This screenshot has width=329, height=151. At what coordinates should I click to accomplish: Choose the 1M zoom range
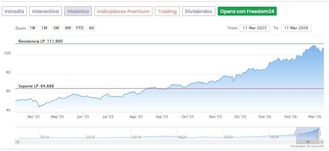(x=44, y=28)
